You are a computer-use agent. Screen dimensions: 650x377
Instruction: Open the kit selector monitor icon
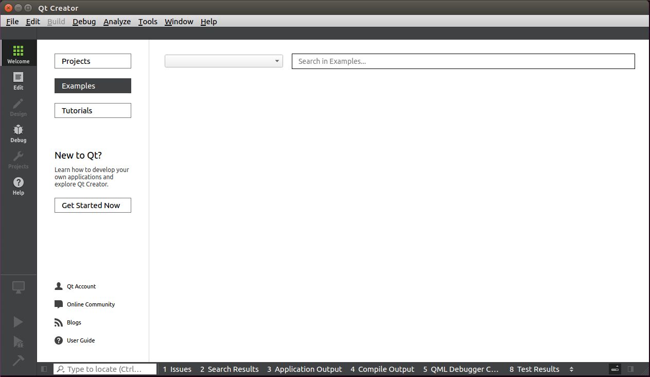pos(18,287)
